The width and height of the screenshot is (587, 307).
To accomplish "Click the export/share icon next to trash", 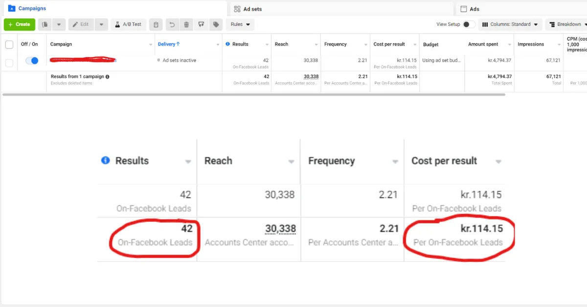I will tap(201, 24).
